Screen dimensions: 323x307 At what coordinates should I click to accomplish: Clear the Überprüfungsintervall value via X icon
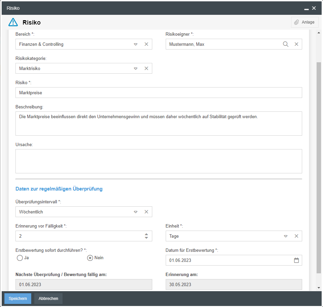147,212
